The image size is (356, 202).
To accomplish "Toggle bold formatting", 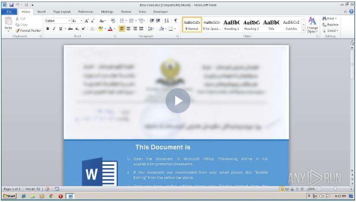I will 48,29.
